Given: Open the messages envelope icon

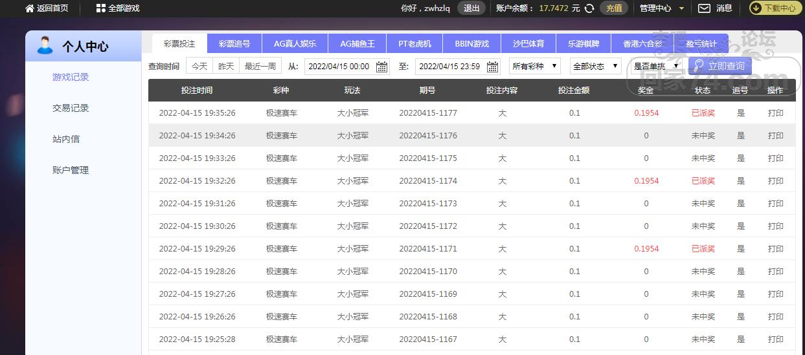Looking at the screenshot, I should click(704, 8).
